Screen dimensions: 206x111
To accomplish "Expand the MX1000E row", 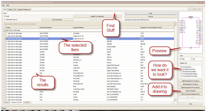I will pyautogui.click(x=7, y=92).
